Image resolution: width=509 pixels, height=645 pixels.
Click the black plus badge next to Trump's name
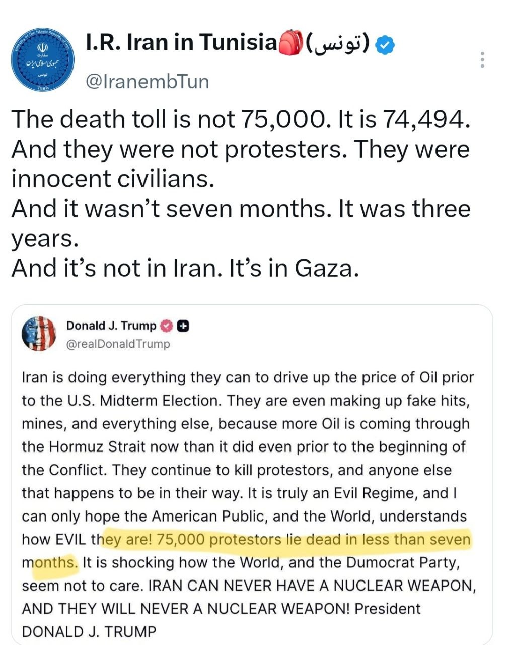(183, 326)
